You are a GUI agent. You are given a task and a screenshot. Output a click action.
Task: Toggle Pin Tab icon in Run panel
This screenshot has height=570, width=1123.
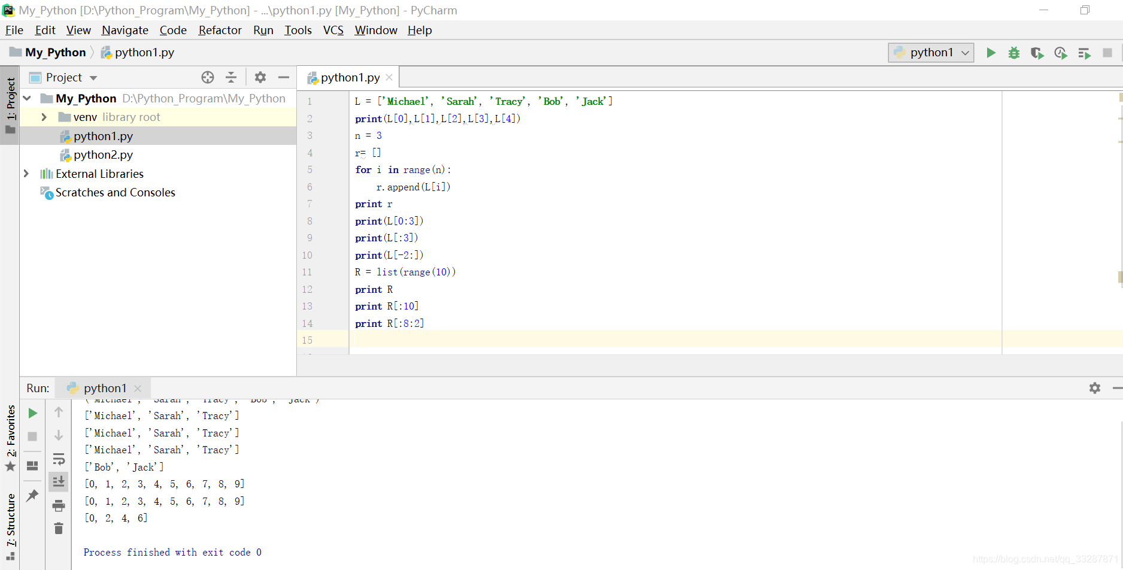33,495
